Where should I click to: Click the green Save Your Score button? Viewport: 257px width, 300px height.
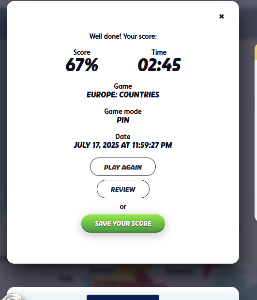[123, 223]
